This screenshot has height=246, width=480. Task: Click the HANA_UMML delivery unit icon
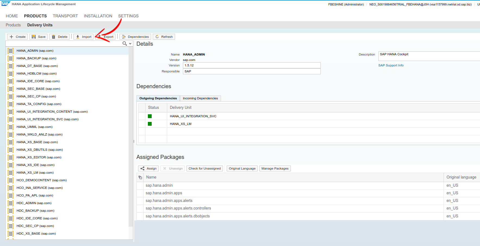(11, 127)
